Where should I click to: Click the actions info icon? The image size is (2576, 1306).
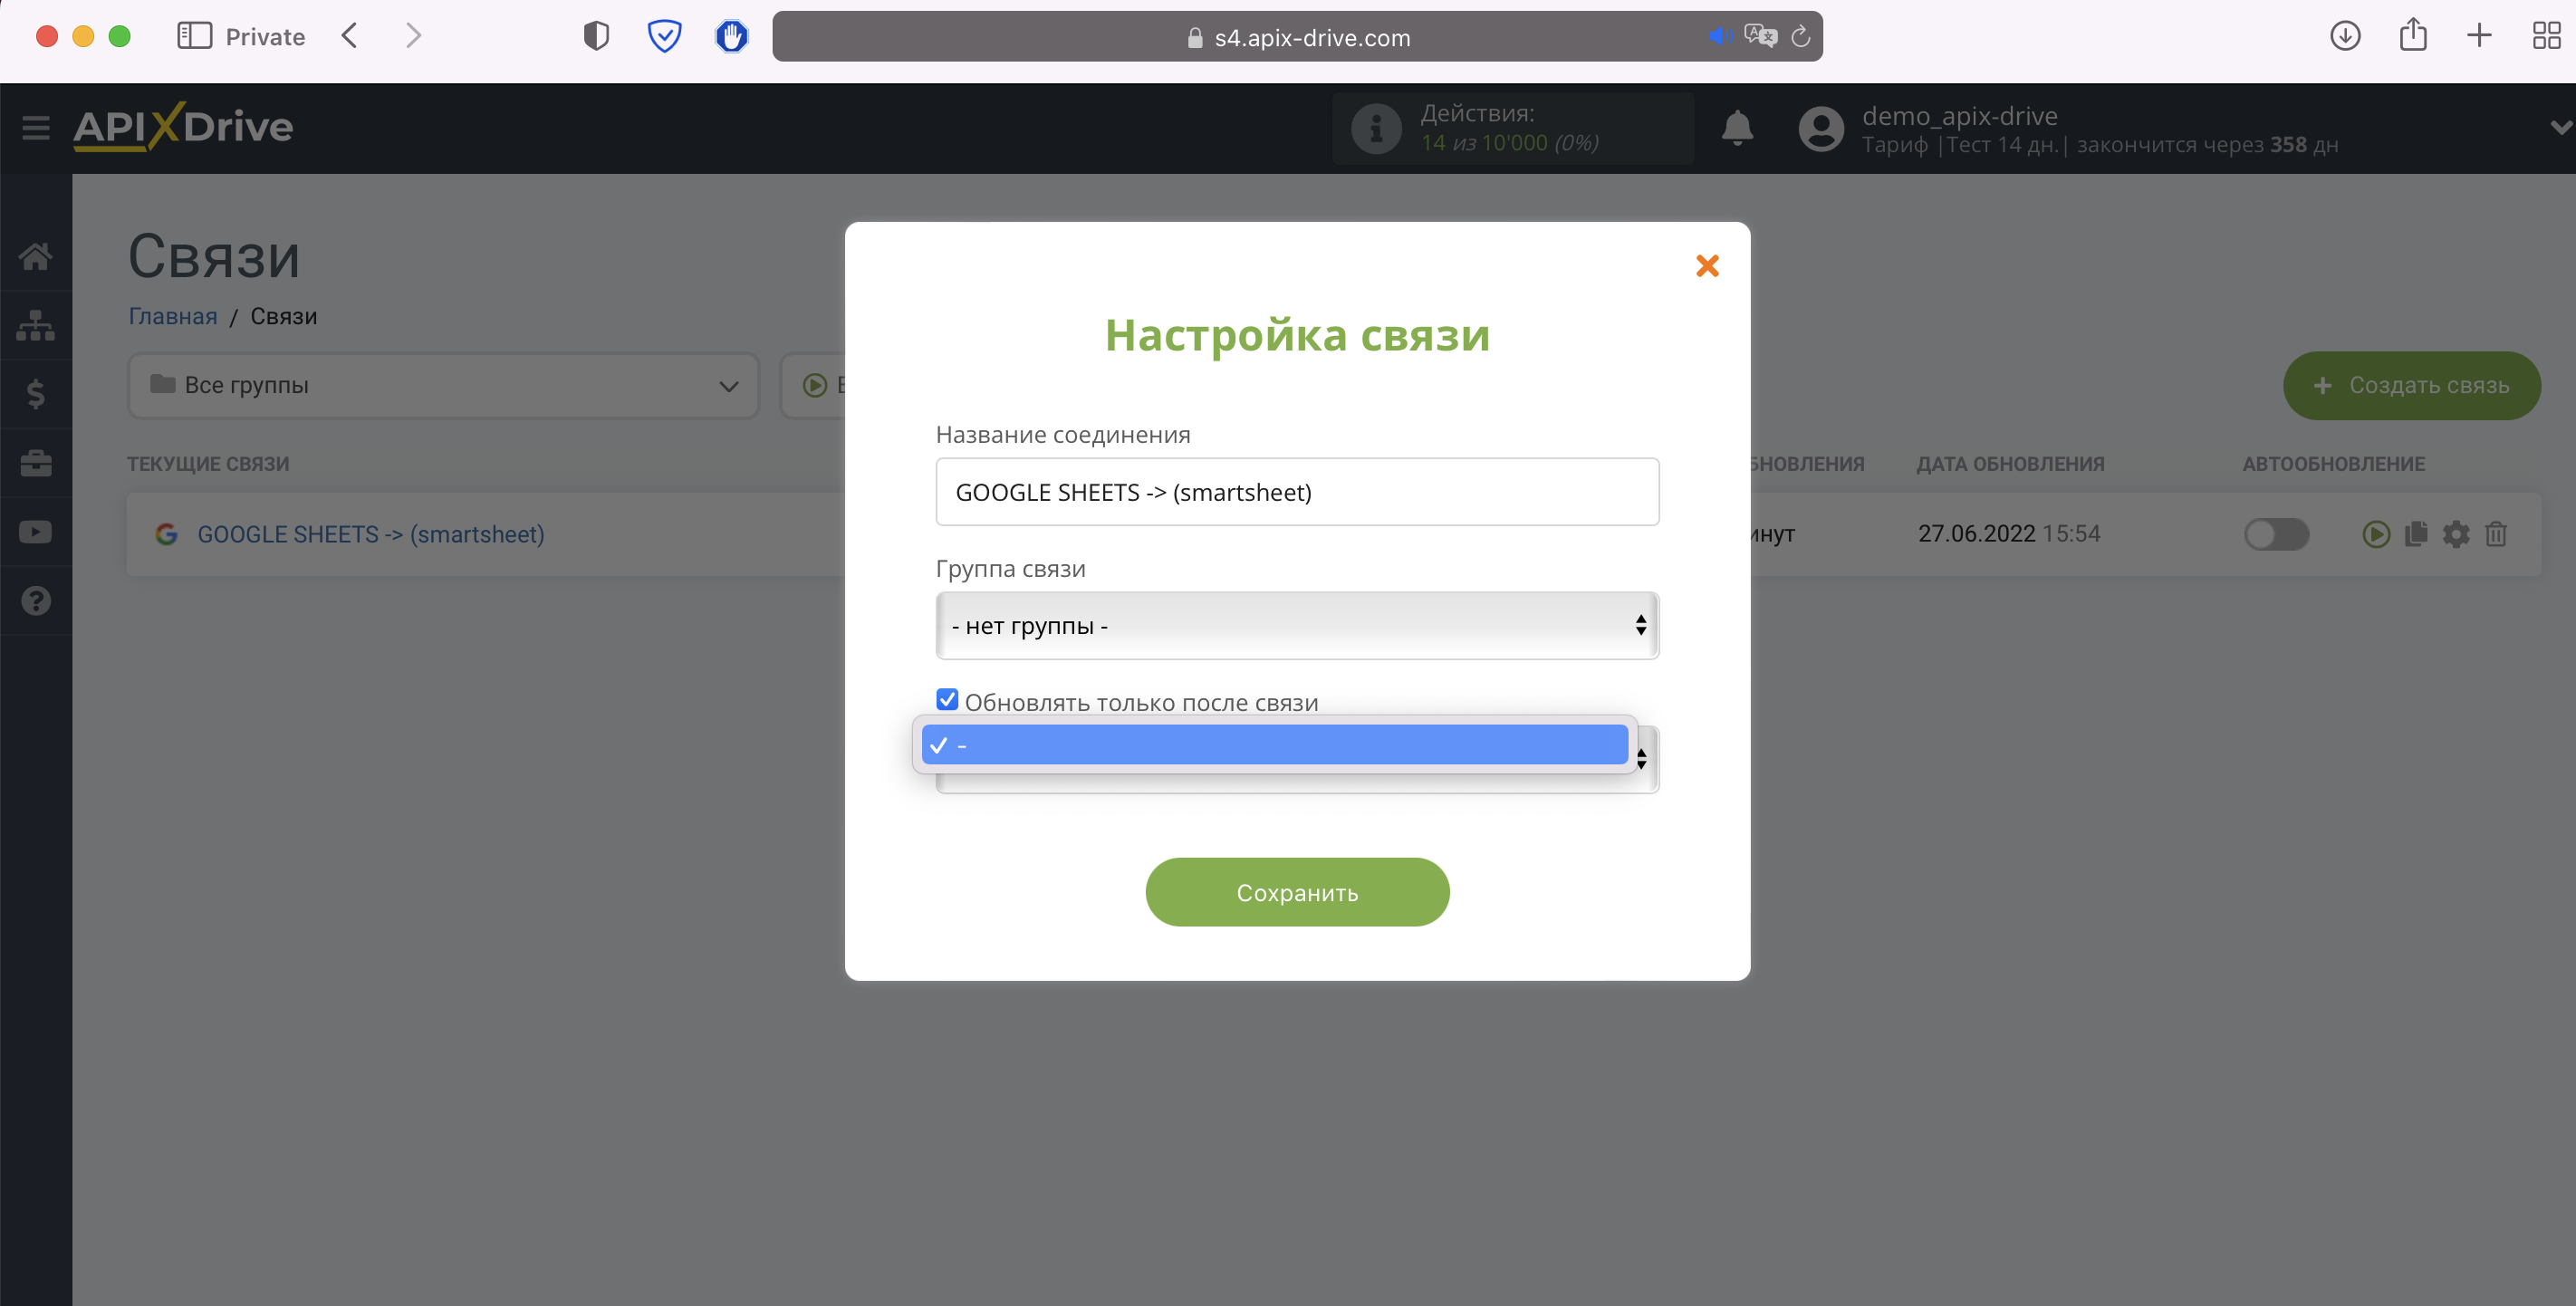point(1376,128)
